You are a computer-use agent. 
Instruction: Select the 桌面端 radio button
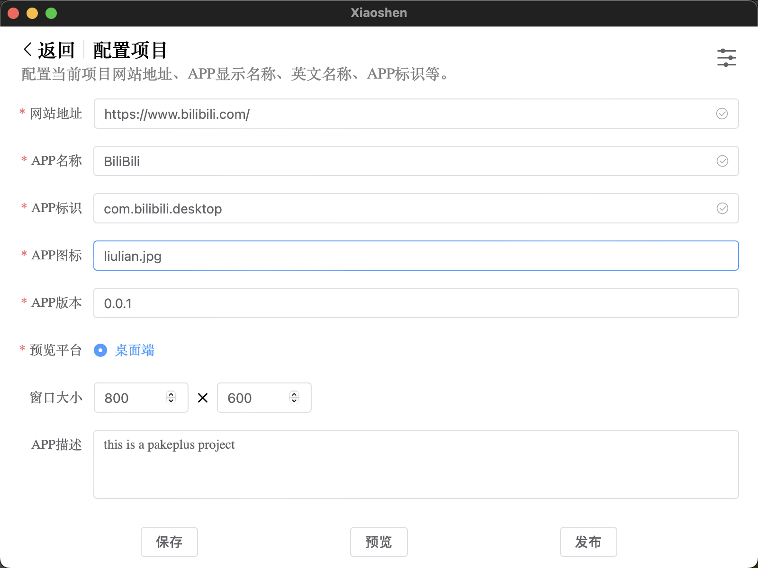[100, 350]
